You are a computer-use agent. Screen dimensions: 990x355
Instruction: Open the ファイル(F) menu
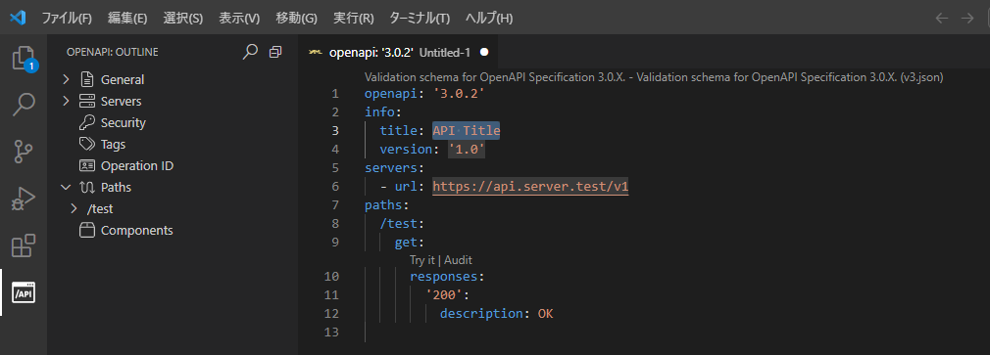coord(67,19)
